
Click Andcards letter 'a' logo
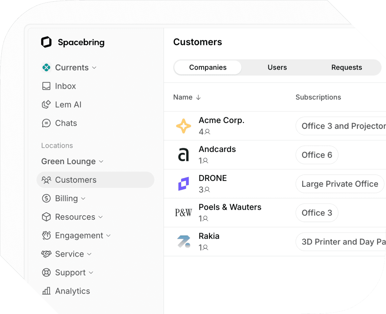tap(183, 155)
